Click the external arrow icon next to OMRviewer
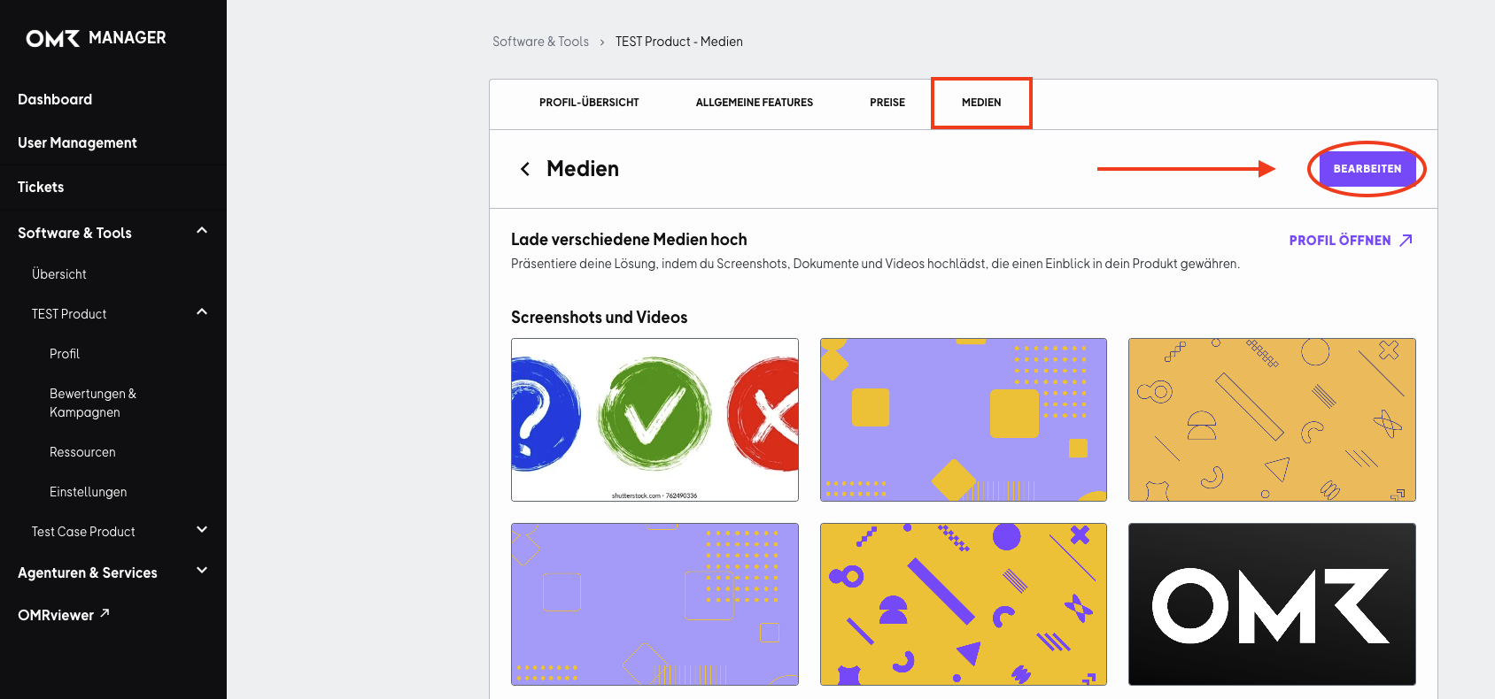1495x699 pixels. coord(105,613)
